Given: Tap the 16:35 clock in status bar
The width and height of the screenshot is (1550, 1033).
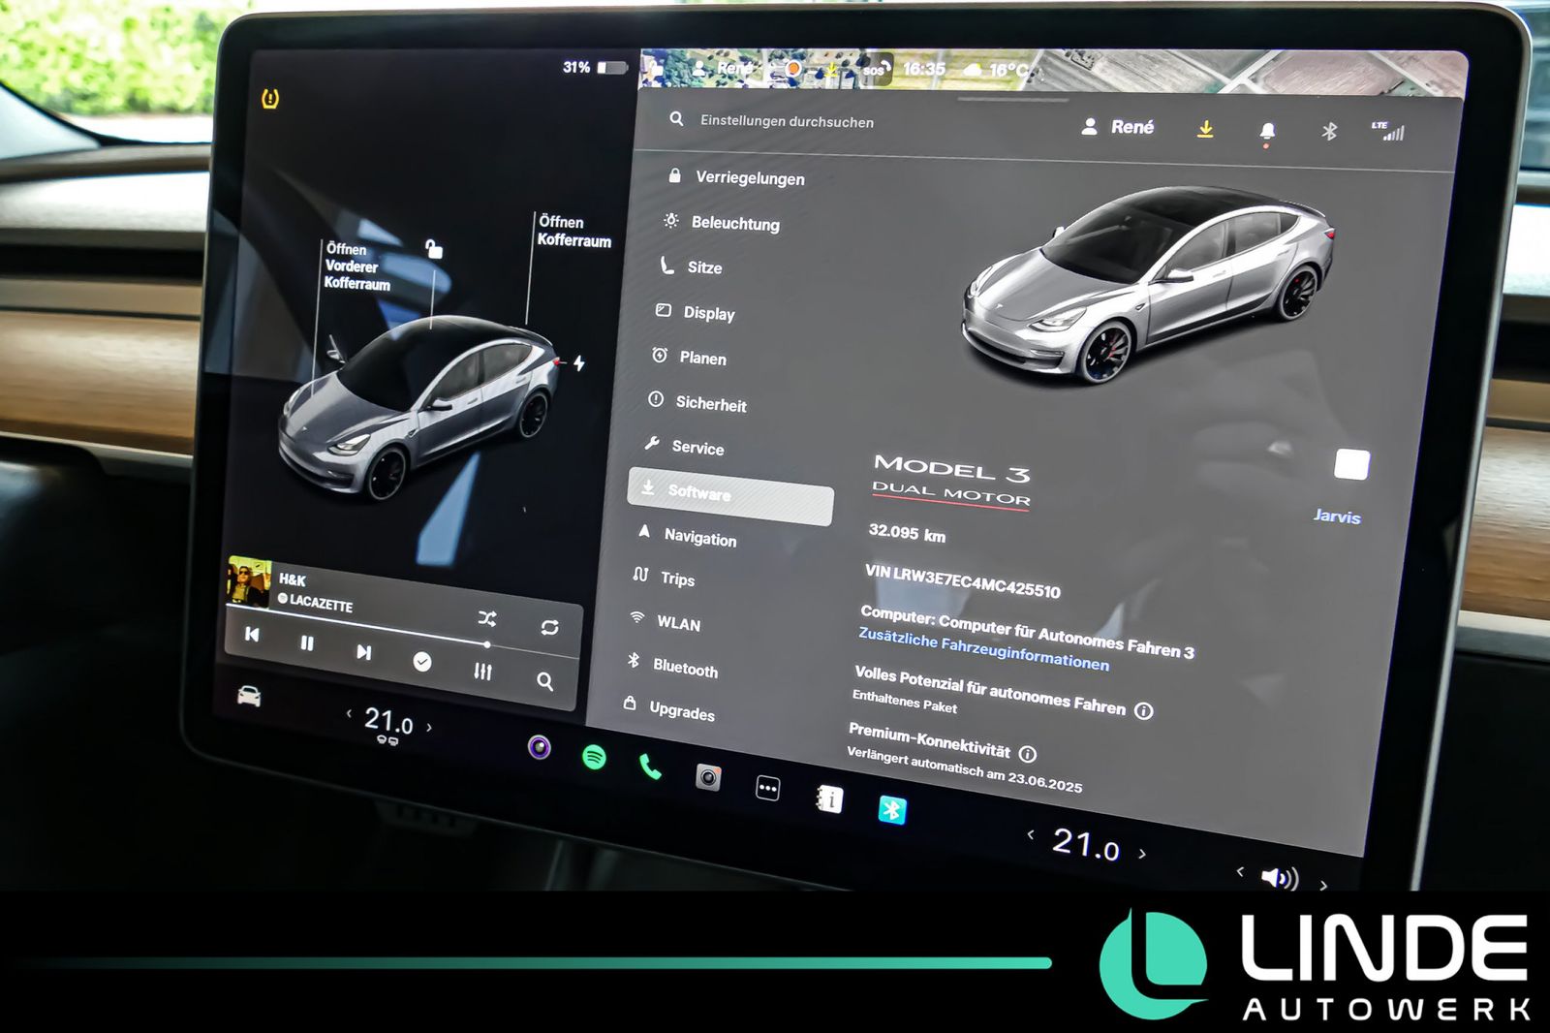Looking at the screenshot, I should pyautogui.click(x=924, y=69).
